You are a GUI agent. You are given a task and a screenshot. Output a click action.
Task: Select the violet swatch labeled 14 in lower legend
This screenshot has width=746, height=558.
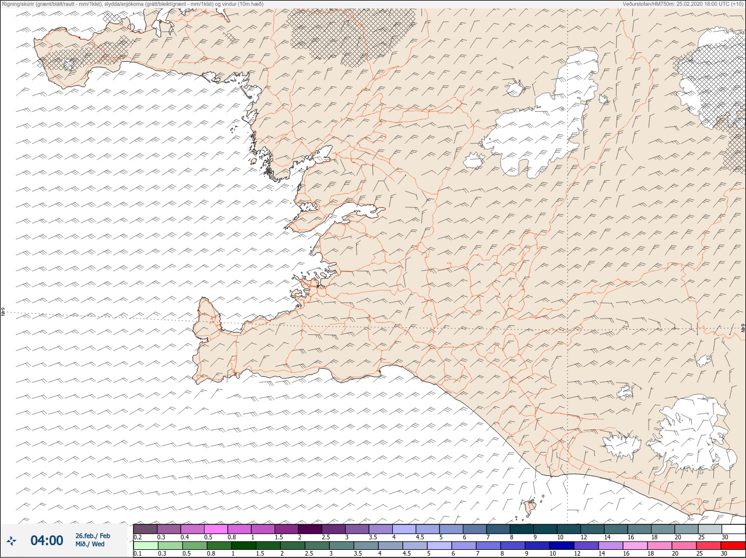pyautogui.click(x=610, y=546)
